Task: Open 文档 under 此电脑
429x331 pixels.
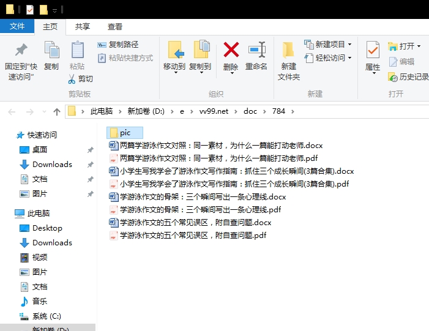Action: [x=34, y=287]
